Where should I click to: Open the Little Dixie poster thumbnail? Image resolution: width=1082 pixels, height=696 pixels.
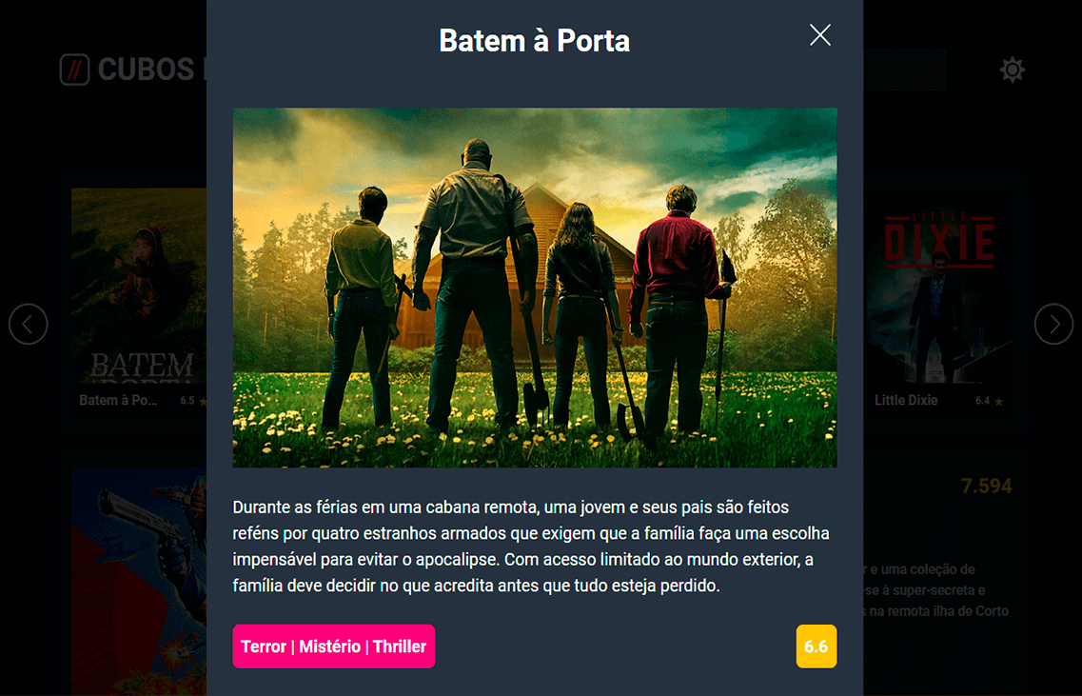(938, 286)
